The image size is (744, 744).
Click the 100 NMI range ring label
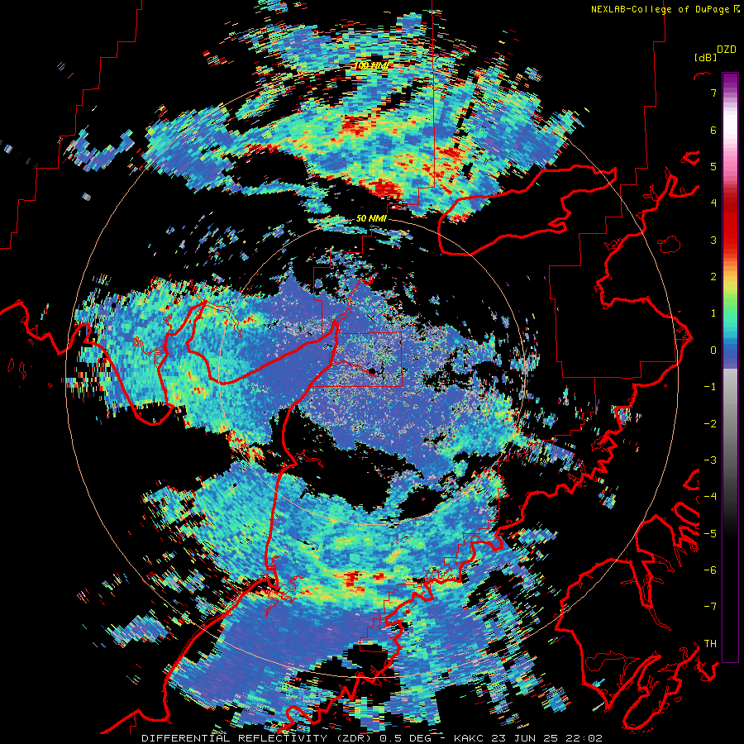point(371,65)
